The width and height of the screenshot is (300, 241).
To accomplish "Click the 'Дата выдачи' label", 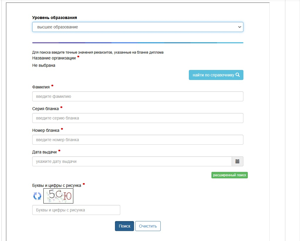I will 45,152.
